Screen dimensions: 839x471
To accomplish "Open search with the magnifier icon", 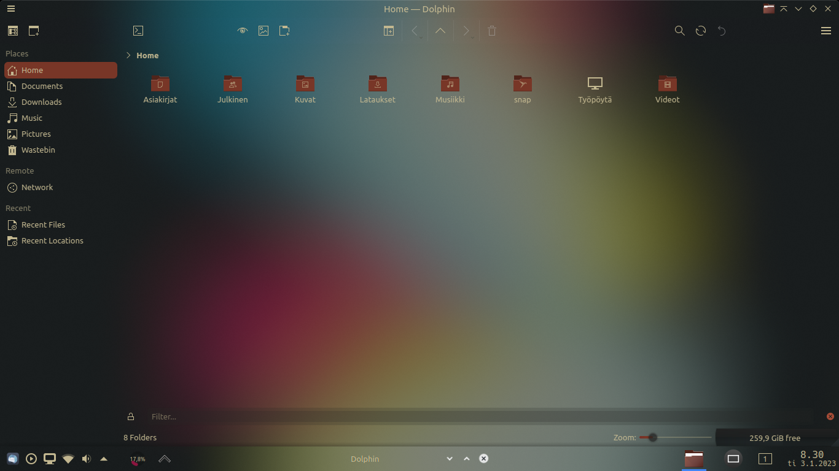I will coord(680,31).
